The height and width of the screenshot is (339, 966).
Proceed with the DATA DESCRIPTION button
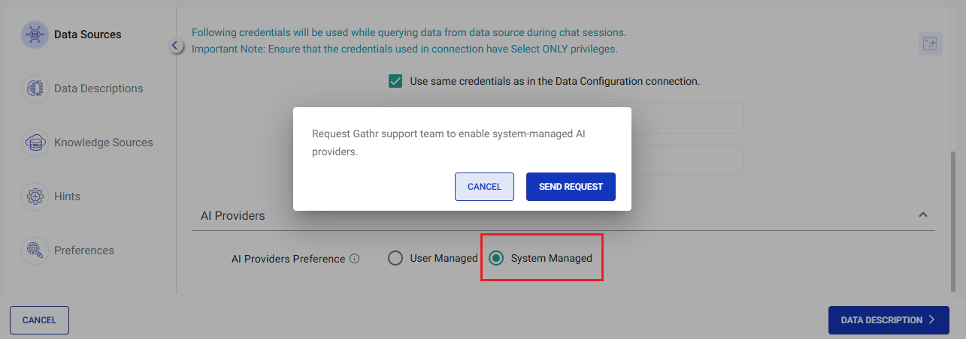889,320
